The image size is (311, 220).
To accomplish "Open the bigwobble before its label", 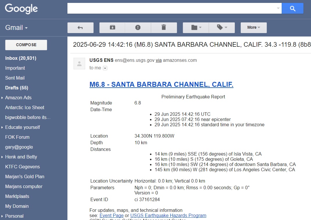I will (28, 118).
